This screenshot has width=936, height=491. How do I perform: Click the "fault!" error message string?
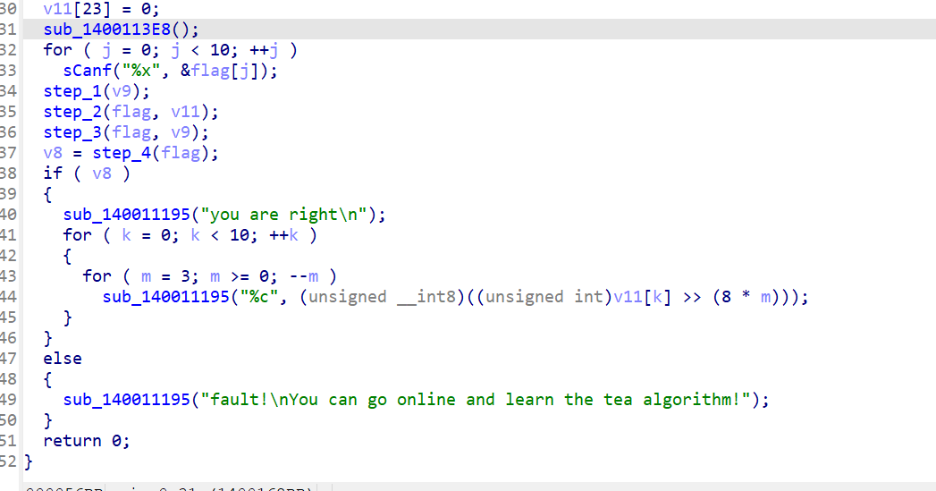[x=476, y=400]
